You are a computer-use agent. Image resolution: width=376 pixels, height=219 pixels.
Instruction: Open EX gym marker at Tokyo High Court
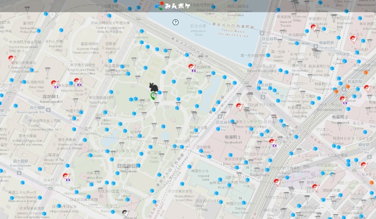coord(55,84)
